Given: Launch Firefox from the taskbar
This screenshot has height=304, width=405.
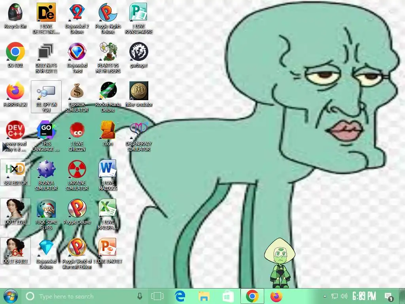Looking at the screenshot, I should [x=276, y=296].
